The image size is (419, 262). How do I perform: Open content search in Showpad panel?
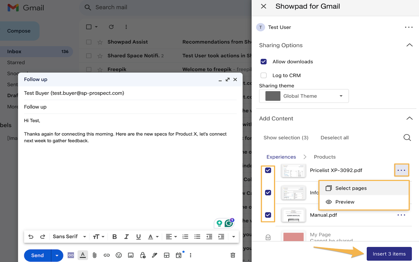pos(407,138)
